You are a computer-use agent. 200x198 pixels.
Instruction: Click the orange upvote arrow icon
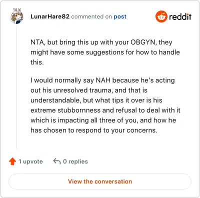(12, 161)
